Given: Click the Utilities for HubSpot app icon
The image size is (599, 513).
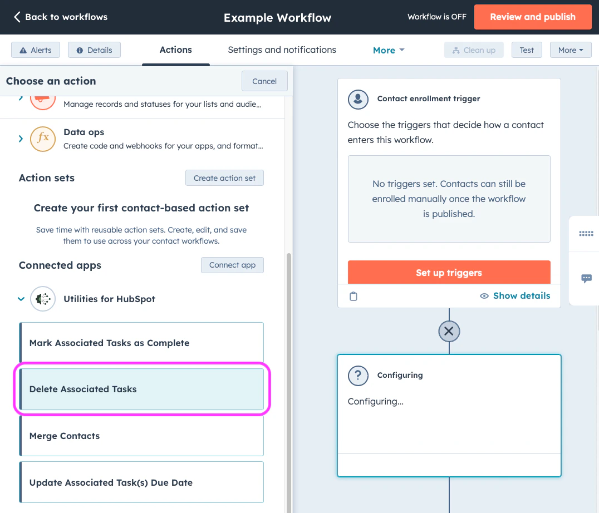Looking at the screenshot, I should [x=43, y=299].
